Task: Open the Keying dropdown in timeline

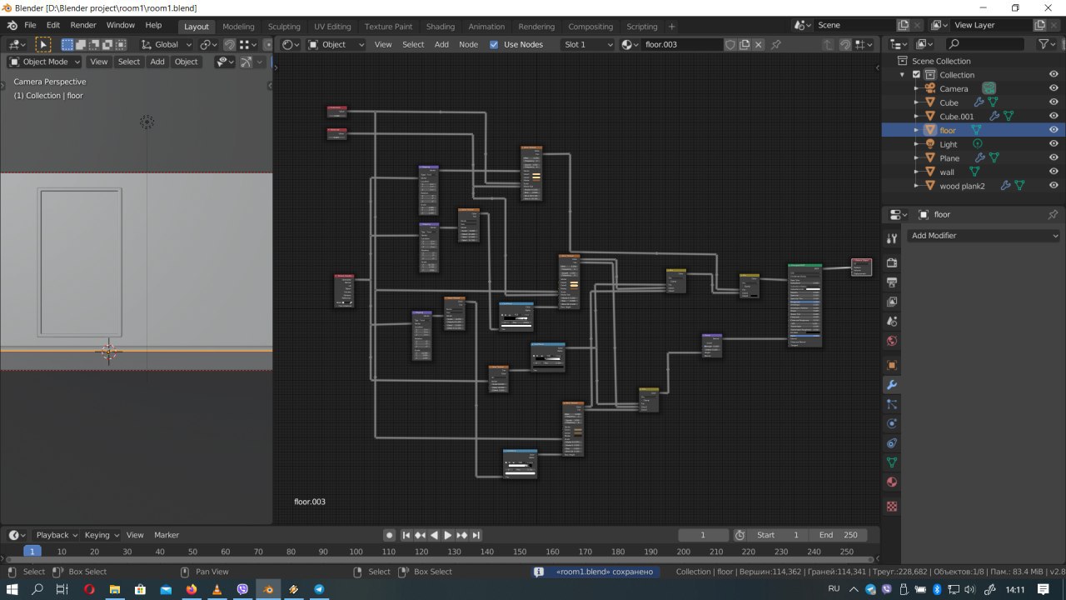Action: [x=102, y=535]
